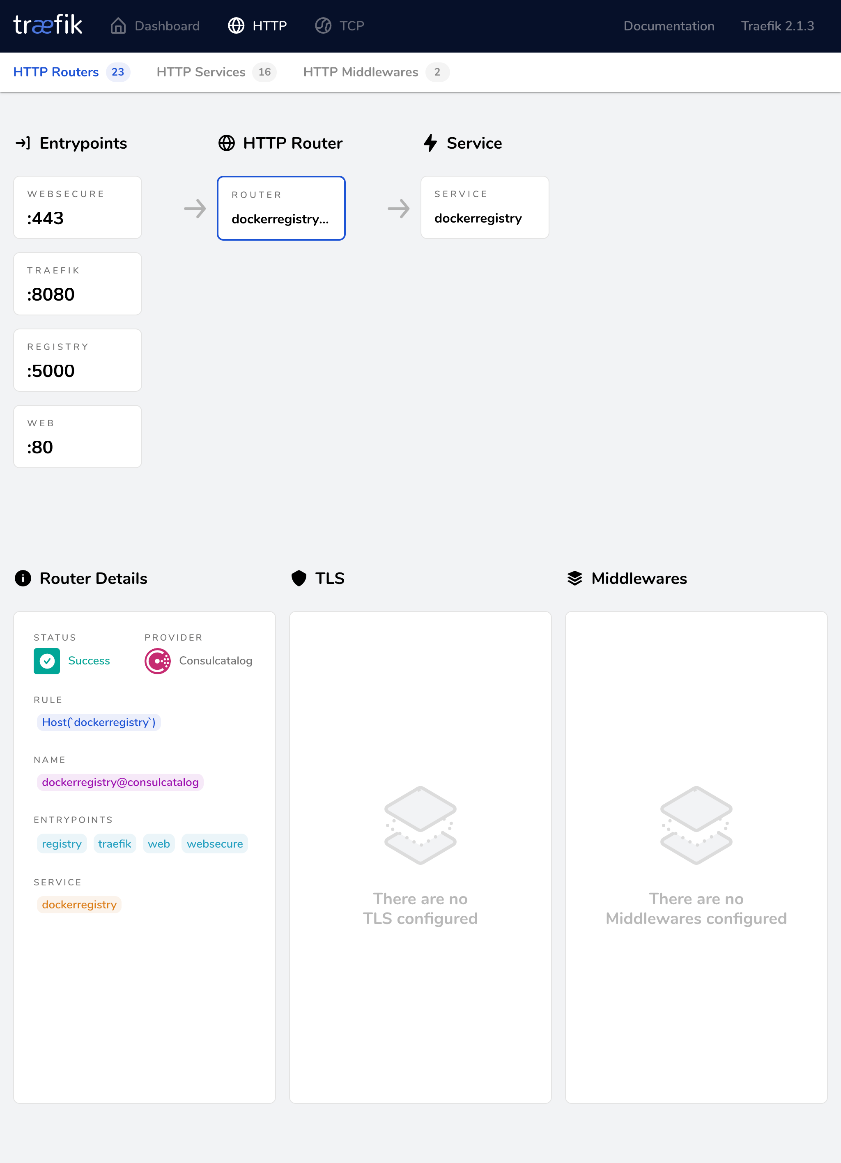The width and height of the screenshot is (841, 1163).
Task: Click the Entrypoints section heading
Action: click(x=83, y=143)
